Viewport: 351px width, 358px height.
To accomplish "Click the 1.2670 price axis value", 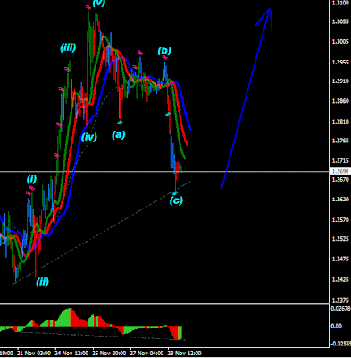I will pos(340,180).
